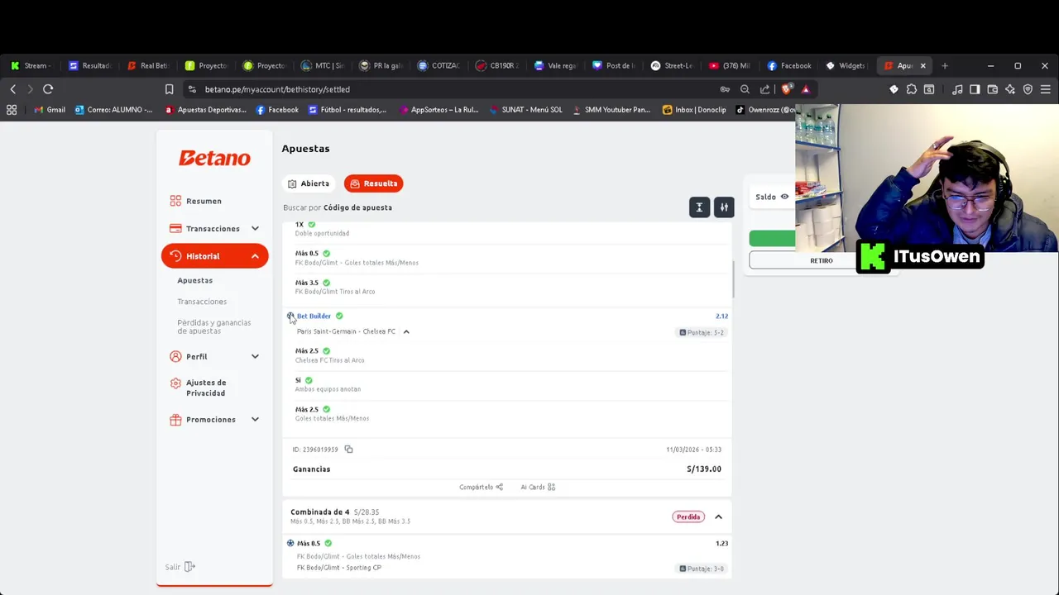Viewport: 1059px width, 595px height.
Task: Switch to the Real Betis browser tab
Action: point(147,65)
